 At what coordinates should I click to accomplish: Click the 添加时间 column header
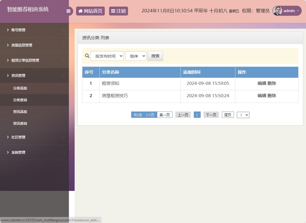click(208, 72)
